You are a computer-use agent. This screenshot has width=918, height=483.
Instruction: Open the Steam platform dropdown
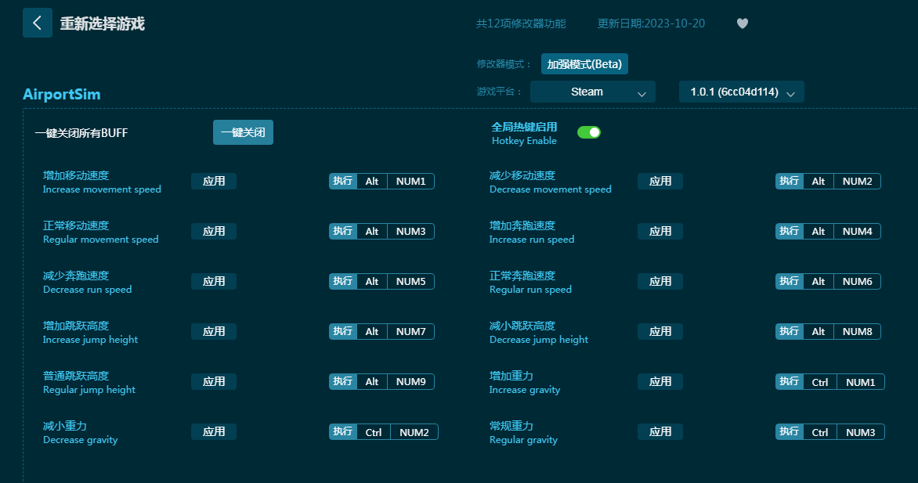592,92
